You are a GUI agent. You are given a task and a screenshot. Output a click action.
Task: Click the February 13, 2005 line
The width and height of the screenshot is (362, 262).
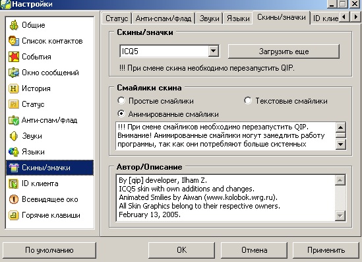[x=150, y=214]
